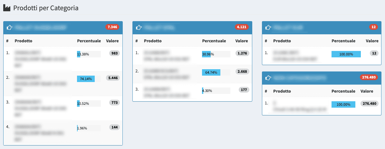
Task: Click the Prodotti per Categoria heading
Action: tap(46, 8)
